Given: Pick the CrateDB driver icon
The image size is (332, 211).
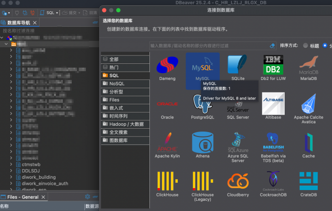Looking at the screenshot, I should tap(309, 184).
